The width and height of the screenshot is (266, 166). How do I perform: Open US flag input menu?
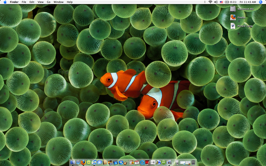[221, 2]
